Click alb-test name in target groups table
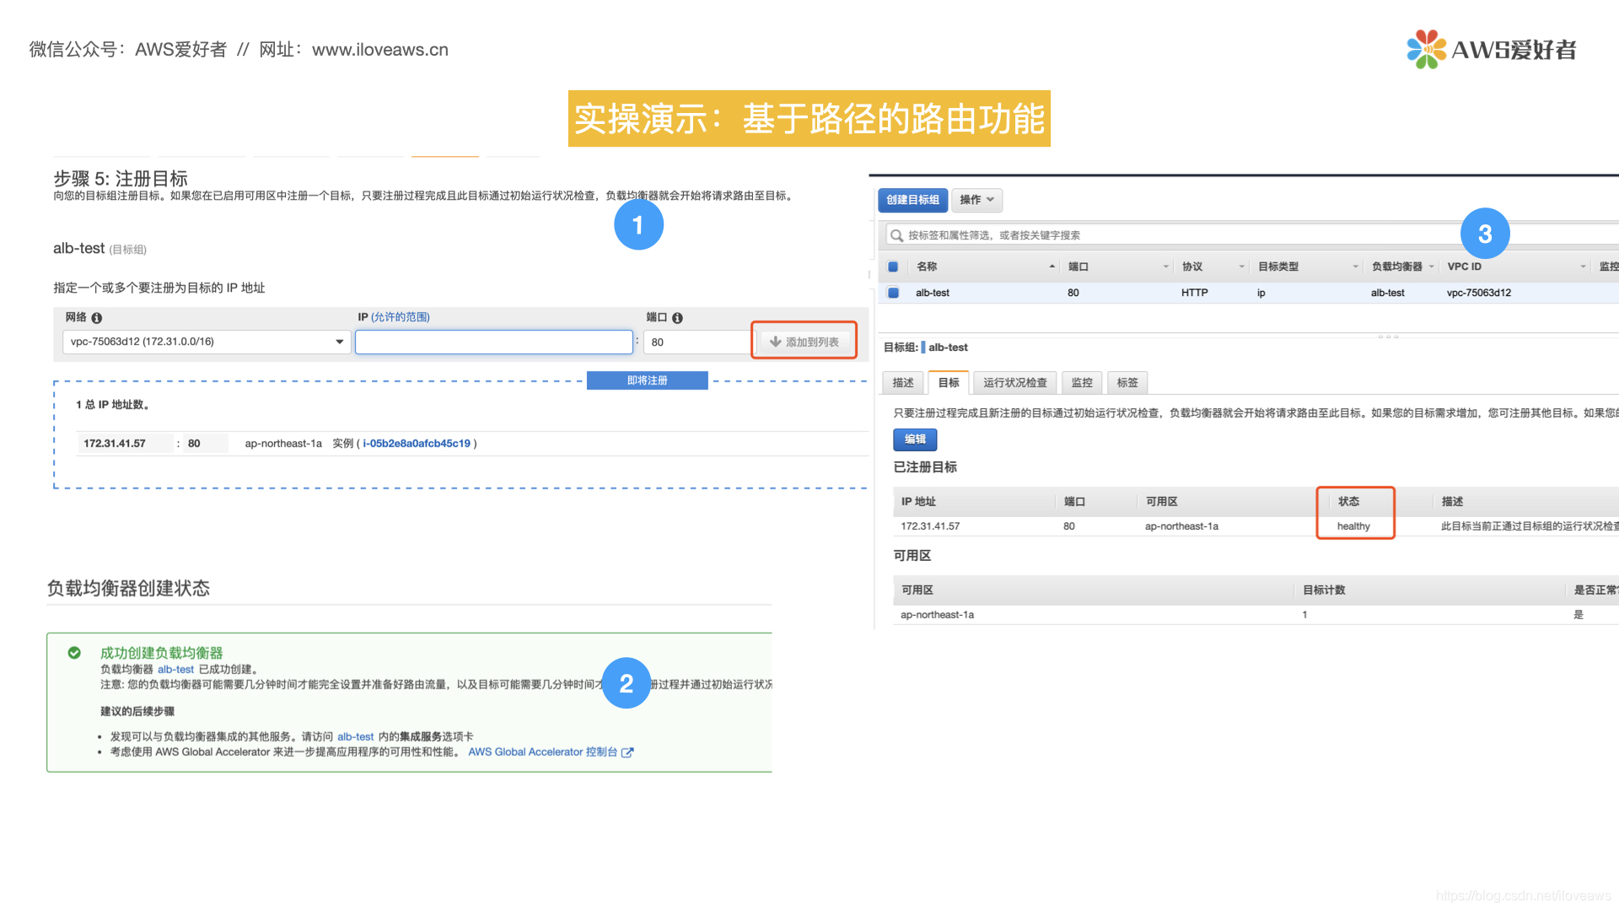The image size is (1619, 911). pyautogui.click(x=933, y=294)
